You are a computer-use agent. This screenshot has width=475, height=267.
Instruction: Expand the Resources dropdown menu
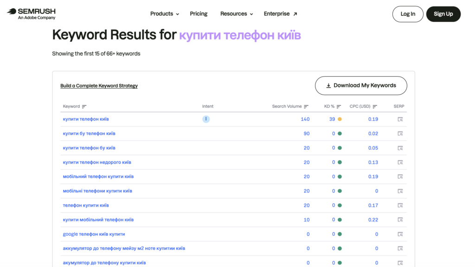pyautogui.click(x=236, y=13)
